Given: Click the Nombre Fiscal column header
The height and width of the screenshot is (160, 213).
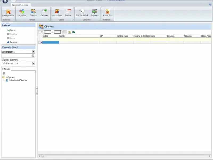Looking at the screenshot, I should (125, 36).
